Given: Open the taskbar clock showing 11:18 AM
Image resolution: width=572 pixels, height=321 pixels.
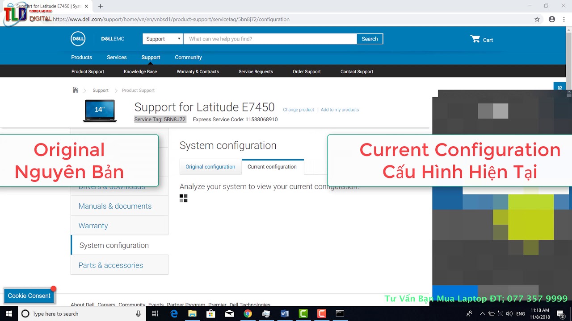Looking at the screenshot, I should pyautogui.click(x=539, y=313).
